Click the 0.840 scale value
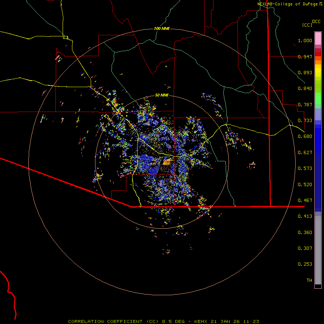324x324 pixels. [x=305, y=89]
